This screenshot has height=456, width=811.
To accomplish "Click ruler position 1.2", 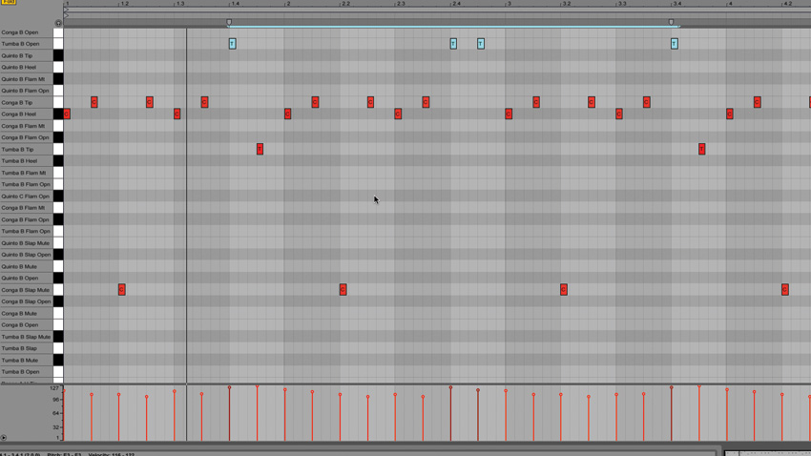I will (x=124, y=4).
